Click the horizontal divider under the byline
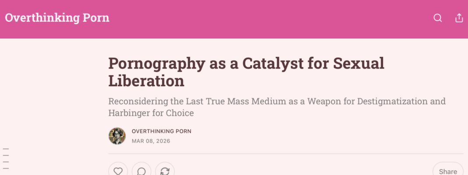Image resolution: width=468 pixels, height=175 pixels. (285, 154)
